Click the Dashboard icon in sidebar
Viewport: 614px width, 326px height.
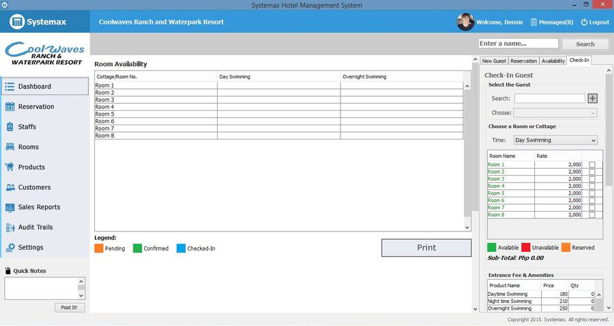[10, 86]
